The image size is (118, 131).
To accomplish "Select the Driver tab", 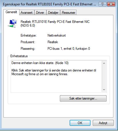I will point(40,13).
